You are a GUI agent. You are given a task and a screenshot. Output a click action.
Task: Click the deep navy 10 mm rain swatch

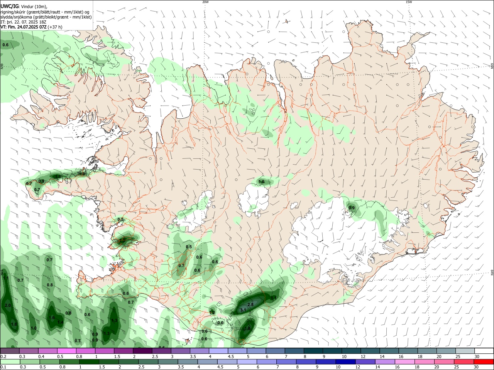(345, 362)
